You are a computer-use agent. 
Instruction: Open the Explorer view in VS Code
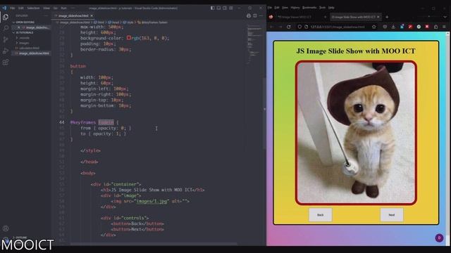click(6, 17)
